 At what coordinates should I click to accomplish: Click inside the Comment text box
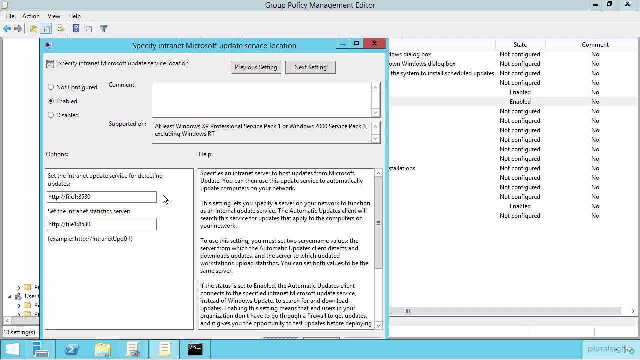(262, 100)
